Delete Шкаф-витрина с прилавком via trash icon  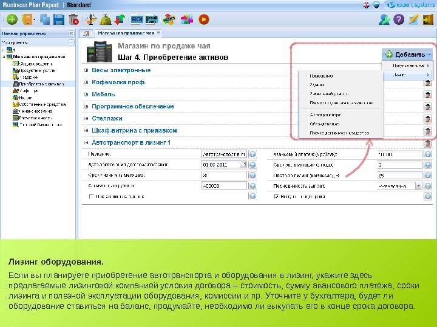pyautogui.click(x=427, y=131)
